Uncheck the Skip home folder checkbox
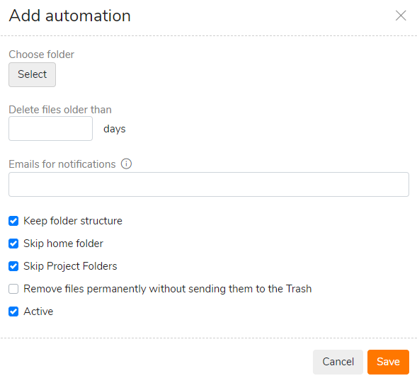Viewport: 417px width, 383px height. click(x=13, y=244)
